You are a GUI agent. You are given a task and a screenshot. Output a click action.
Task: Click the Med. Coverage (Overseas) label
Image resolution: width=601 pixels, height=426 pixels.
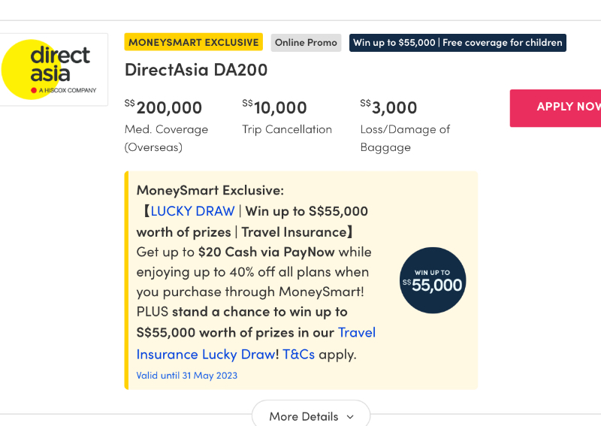(166, 138)
